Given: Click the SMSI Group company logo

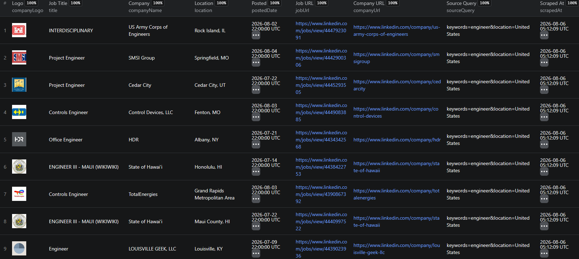Looking at the screenshot, I should (x=19, y=57).
